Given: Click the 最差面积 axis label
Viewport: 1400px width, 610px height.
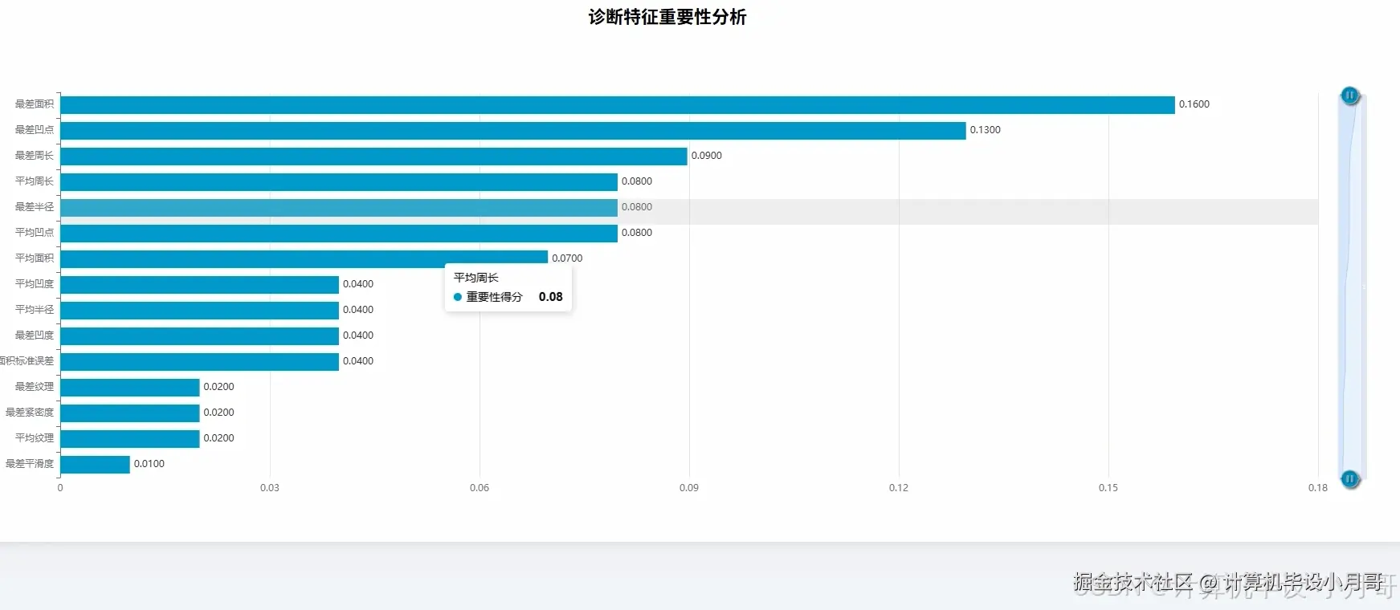Looking at the screenshot, I should click(x=35, y=104).
